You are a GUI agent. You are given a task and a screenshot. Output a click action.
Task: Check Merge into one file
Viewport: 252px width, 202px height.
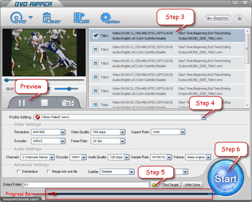(x=48, y=172)
